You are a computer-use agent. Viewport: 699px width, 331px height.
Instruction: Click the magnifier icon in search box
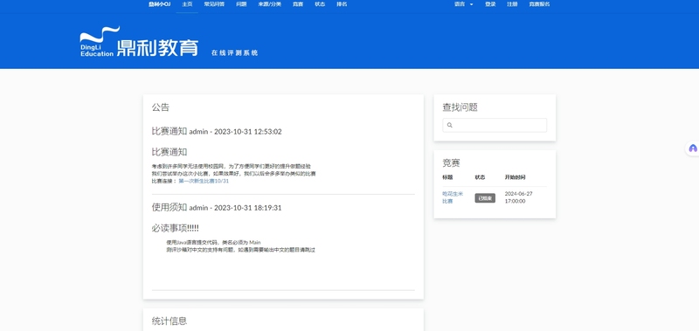click(449, 125)
